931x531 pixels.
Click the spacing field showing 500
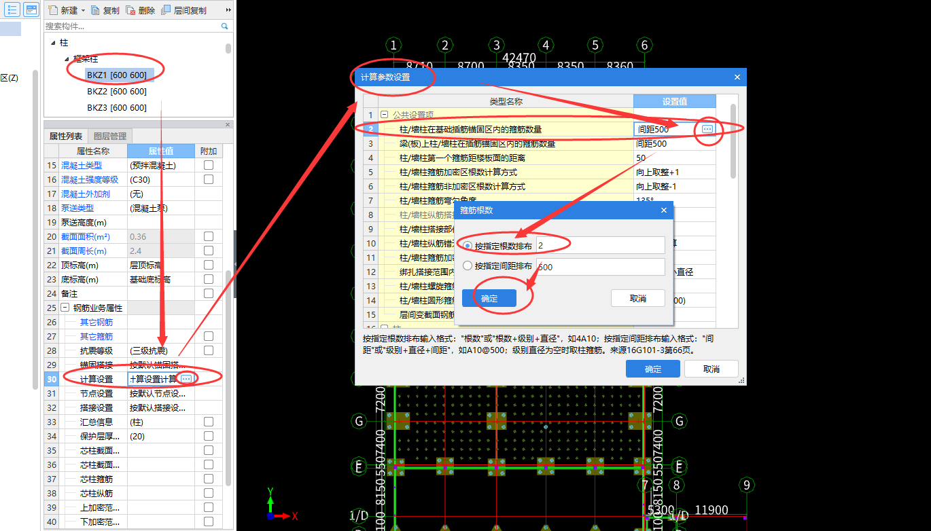point(600,267)
